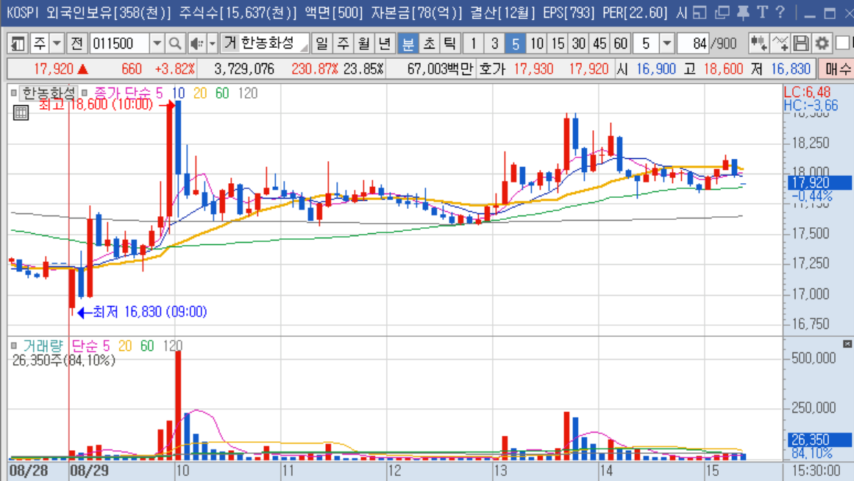Click the interval value field showing 5
This screenshot has height=481, width=854.
point(646,43)
